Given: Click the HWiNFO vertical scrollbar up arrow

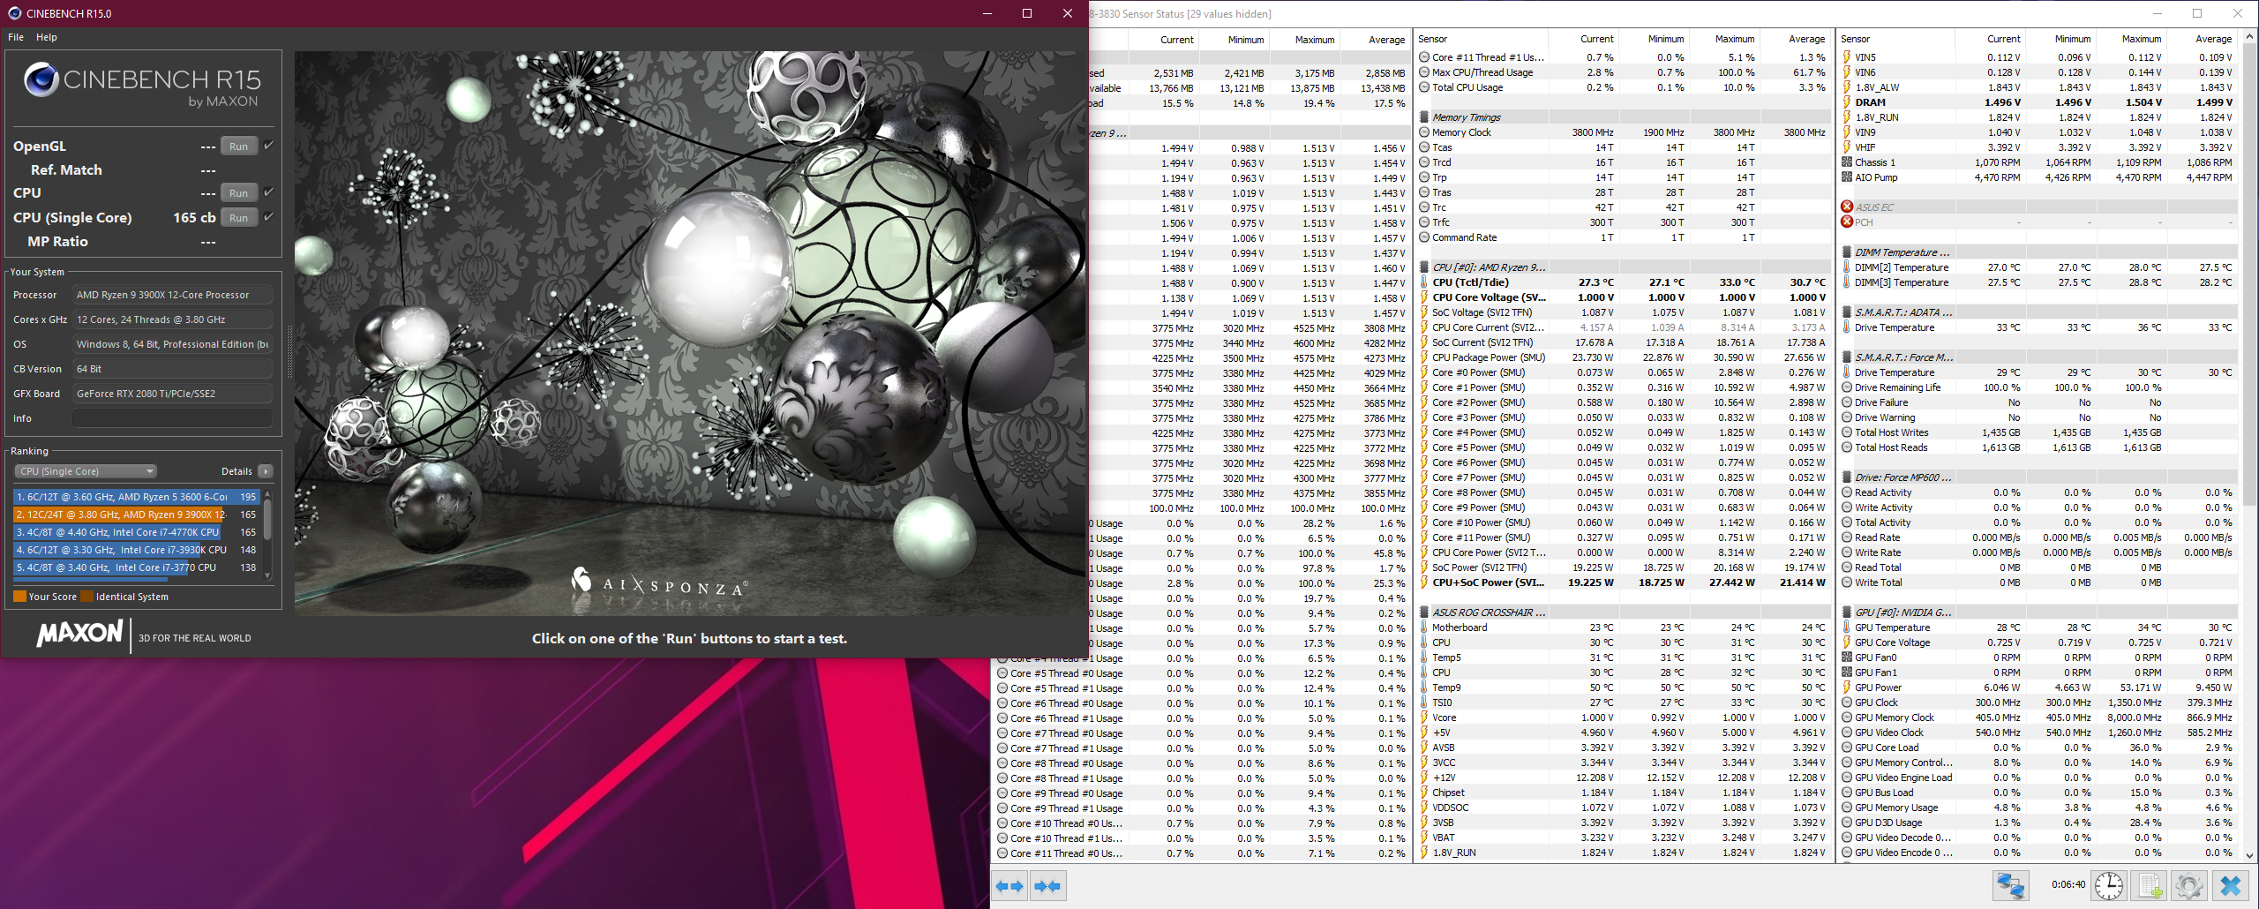Looking at the screenshot, I should [2249, 37].
